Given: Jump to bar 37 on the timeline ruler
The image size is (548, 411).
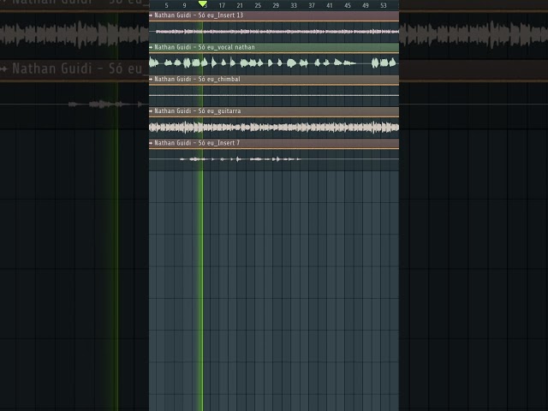Looking at the screenshot, I should (x=312, y=5).
